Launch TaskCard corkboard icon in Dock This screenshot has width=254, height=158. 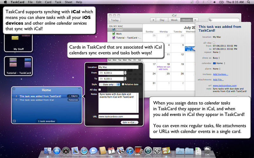pos(166,151)
